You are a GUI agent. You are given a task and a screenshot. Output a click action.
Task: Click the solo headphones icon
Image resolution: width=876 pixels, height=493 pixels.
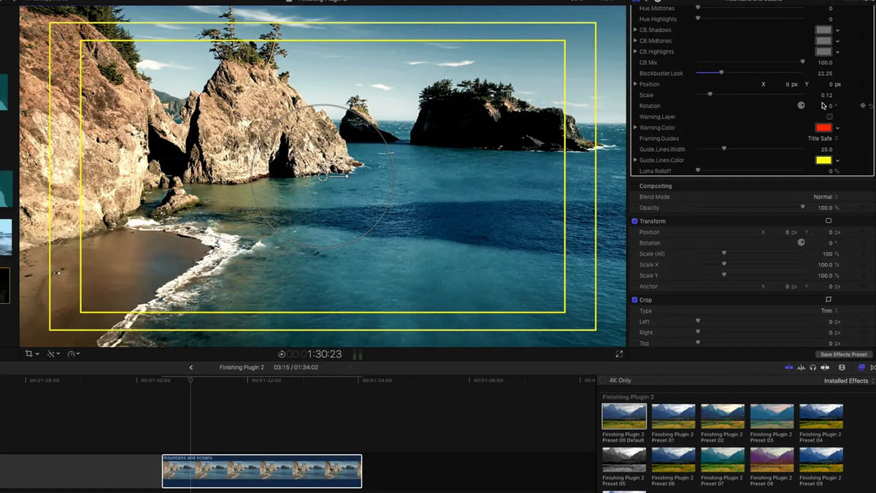812,367
